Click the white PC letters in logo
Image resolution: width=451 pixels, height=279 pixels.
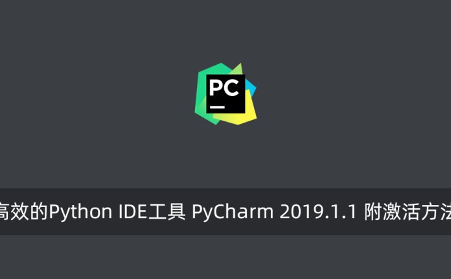coord(224,88)
